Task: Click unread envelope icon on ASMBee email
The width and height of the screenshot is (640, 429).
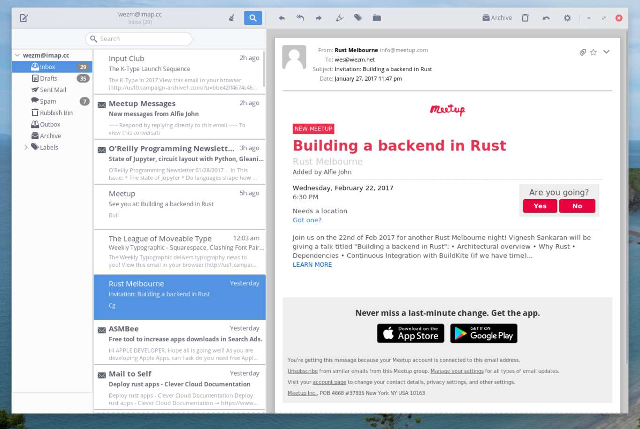Action: 101,330
